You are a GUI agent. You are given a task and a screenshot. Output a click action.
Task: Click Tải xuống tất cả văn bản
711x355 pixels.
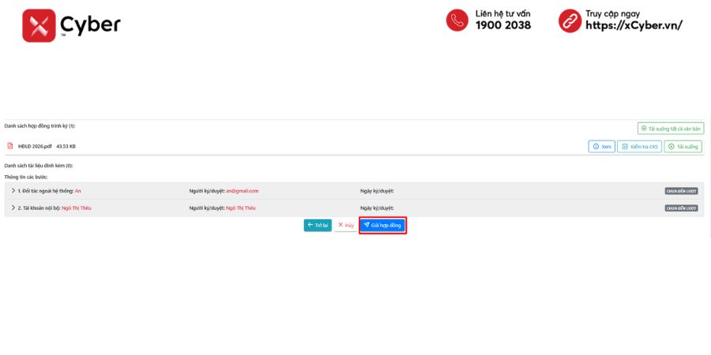[671, 129]
